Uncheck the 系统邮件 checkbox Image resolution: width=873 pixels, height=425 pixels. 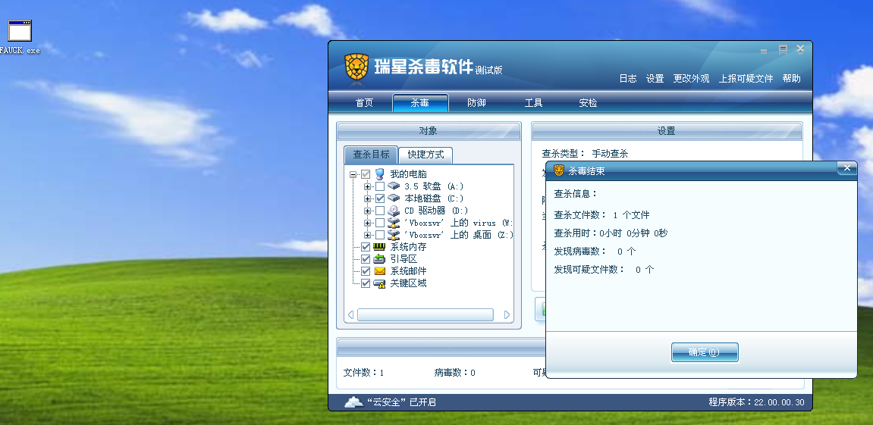click(x=366, y=271)
